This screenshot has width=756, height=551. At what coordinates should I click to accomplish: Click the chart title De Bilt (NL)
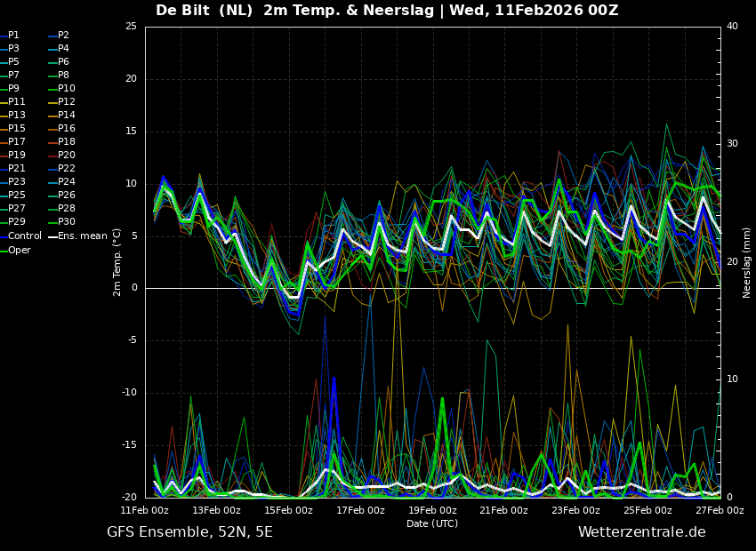coord(205,11)
